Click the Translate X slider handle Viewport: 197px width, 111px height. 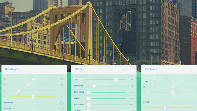172,87
